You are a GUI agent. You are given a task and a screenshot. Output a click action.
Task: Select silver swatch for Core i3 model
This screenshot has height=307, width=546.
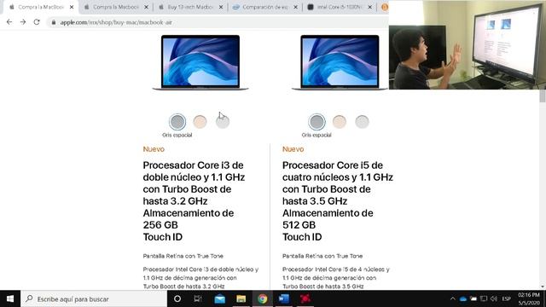(x=223, y=122)
